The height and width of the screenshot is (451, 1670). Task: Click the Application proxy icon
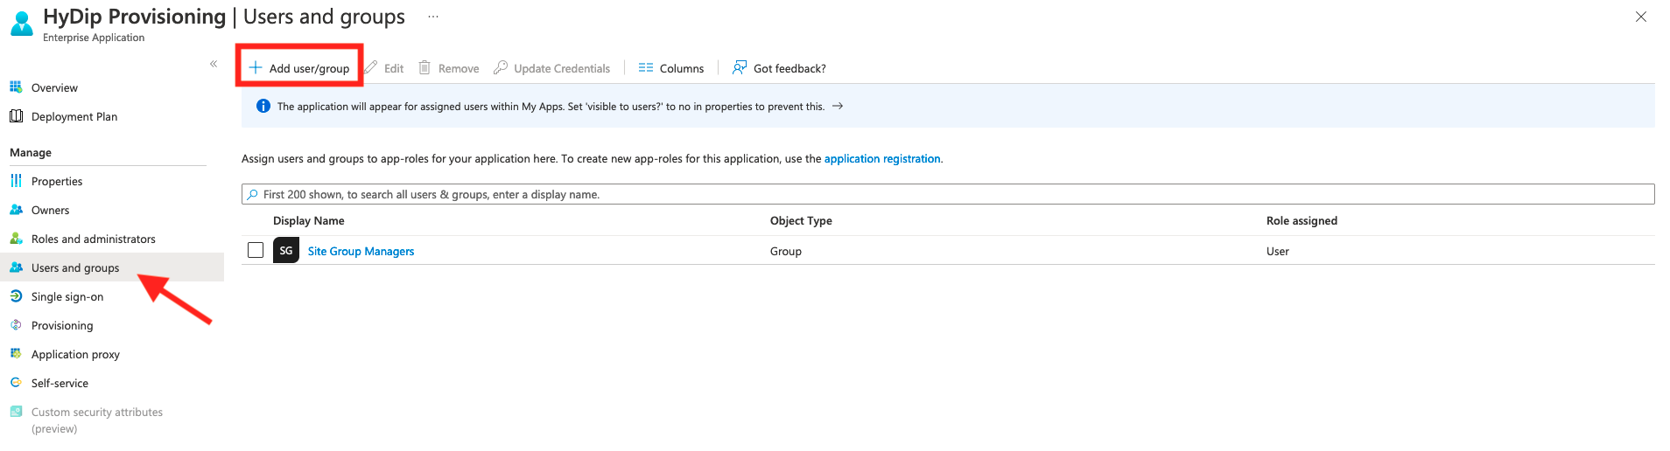(16, 354)
